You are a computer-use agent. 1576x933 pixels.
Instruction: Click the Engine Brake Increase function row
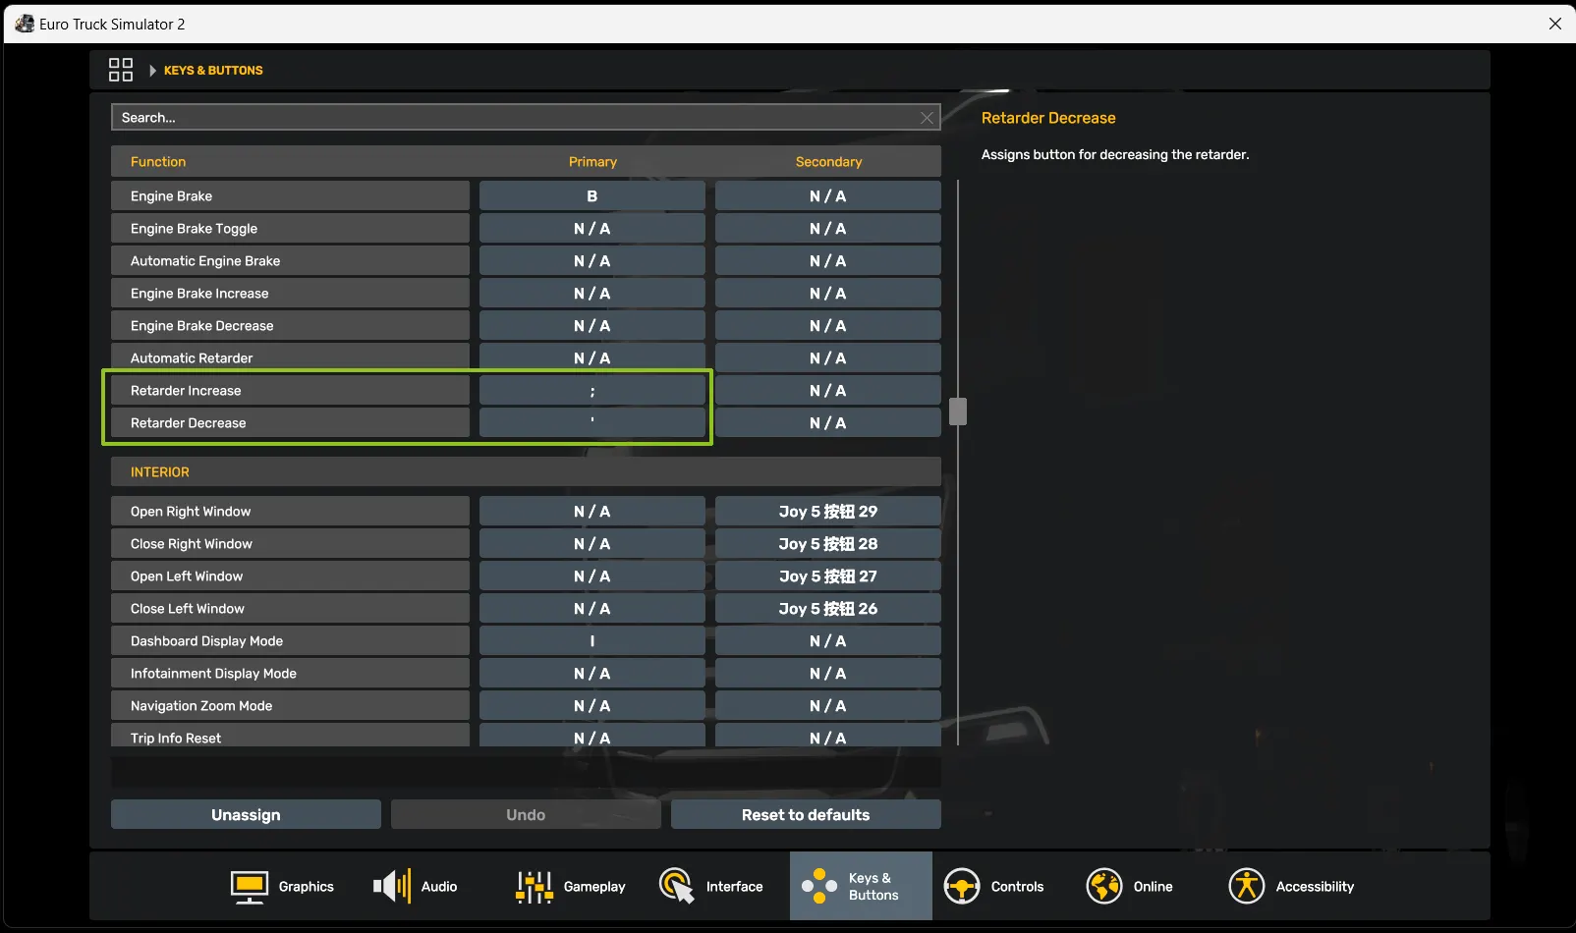point(290,293)
